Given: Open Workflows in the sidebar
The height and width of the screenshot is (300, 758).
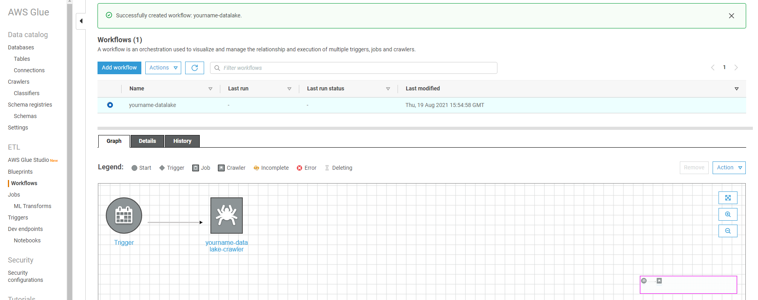Looking at the screenshot, I should 24,183.
